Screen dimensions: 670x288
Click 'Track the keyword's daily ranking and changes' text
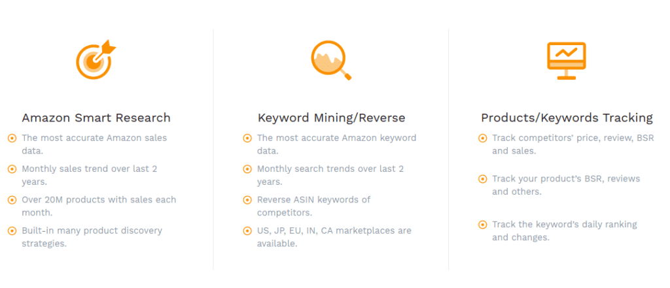point(565,231)
